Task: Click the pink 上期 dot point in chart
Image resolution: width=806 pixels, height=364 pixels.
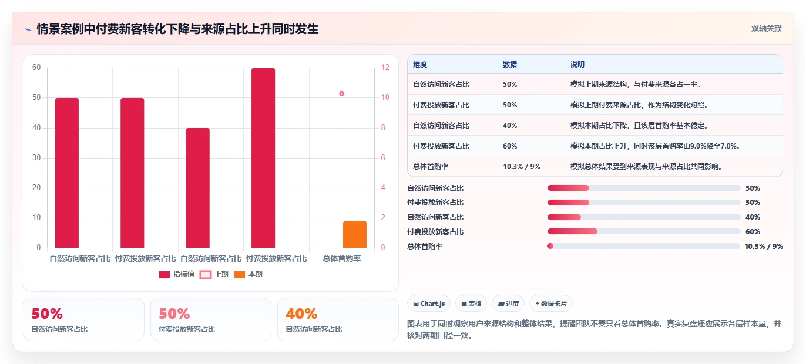Action: 341,93
